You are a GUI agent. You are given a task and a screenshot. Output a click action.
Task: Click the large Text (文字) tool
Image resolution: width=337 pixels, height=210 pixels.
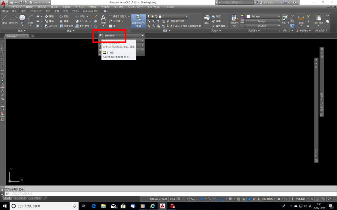[x=103, y=19]
